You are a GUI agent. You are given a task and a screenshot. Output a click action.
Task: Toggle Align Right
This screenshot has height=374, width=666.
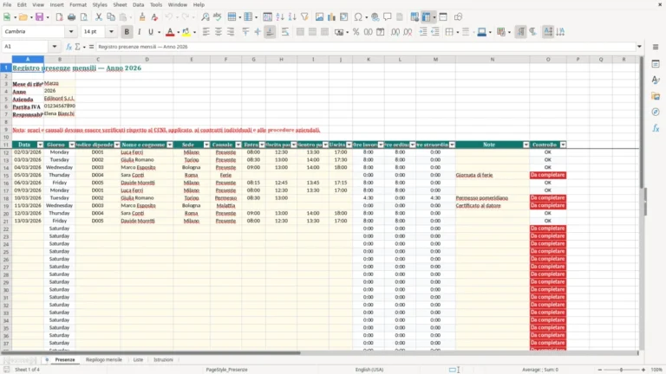(x=231, y=32)
